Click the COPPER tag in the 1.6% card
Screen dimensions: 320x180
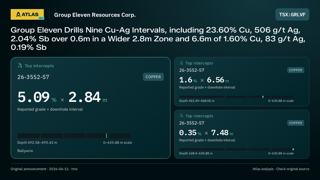click(x=296, y=70)
